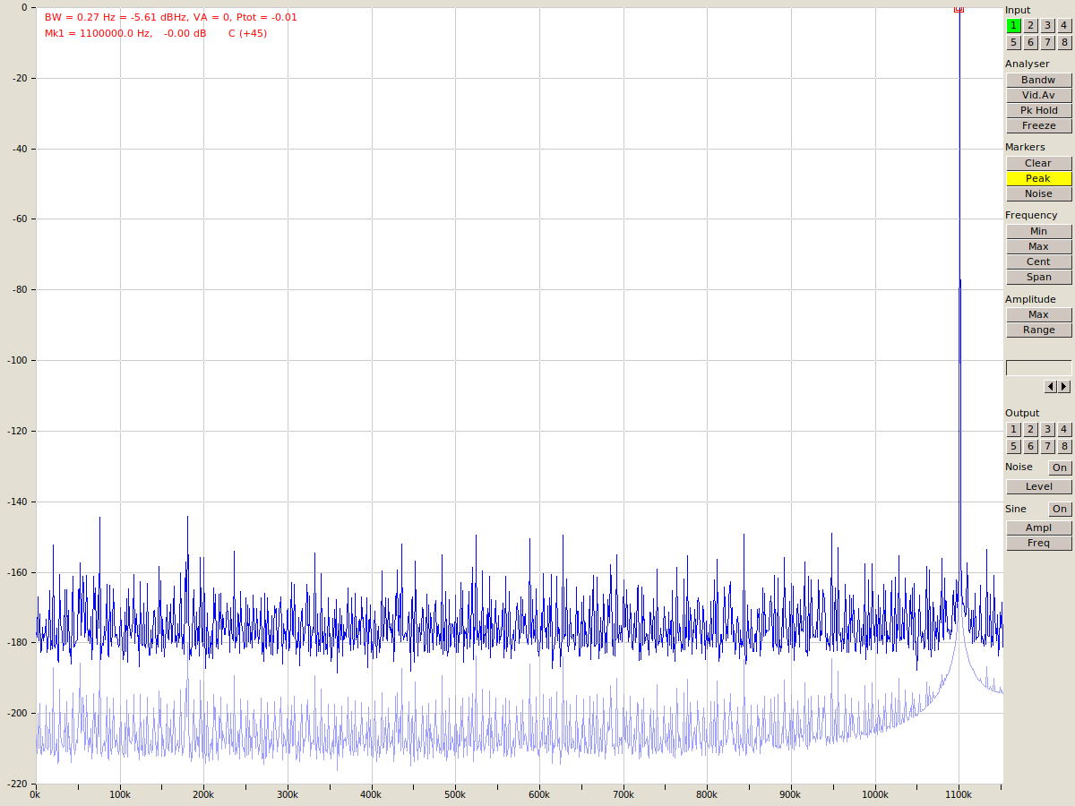Select Input channel 2
1075x806 pixels.
coord(1030,26)
